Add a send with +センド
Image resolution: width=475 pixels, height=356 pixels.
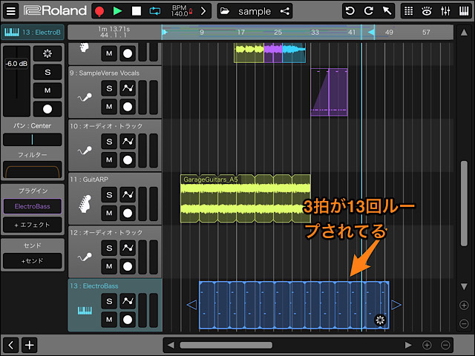tap(32, 260)
